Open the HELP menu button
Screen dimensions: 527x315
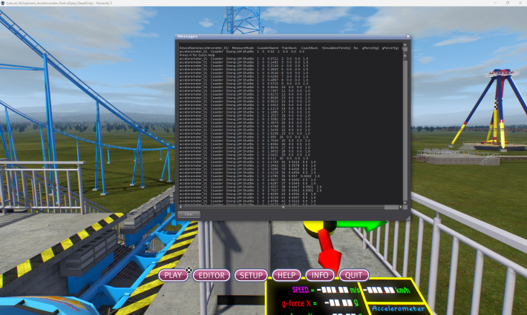(286, 276)
